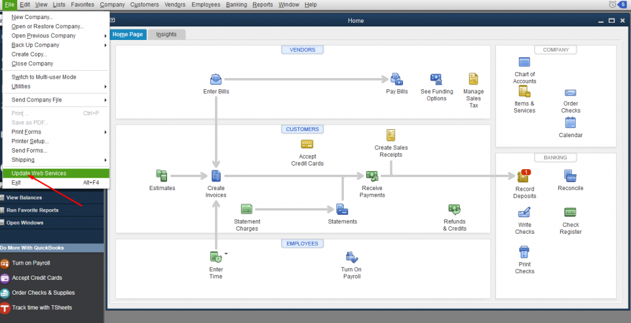The width and height of the screenshot is (631, 323).
Task: Open the Estimates icon
Action: [162, 176]
